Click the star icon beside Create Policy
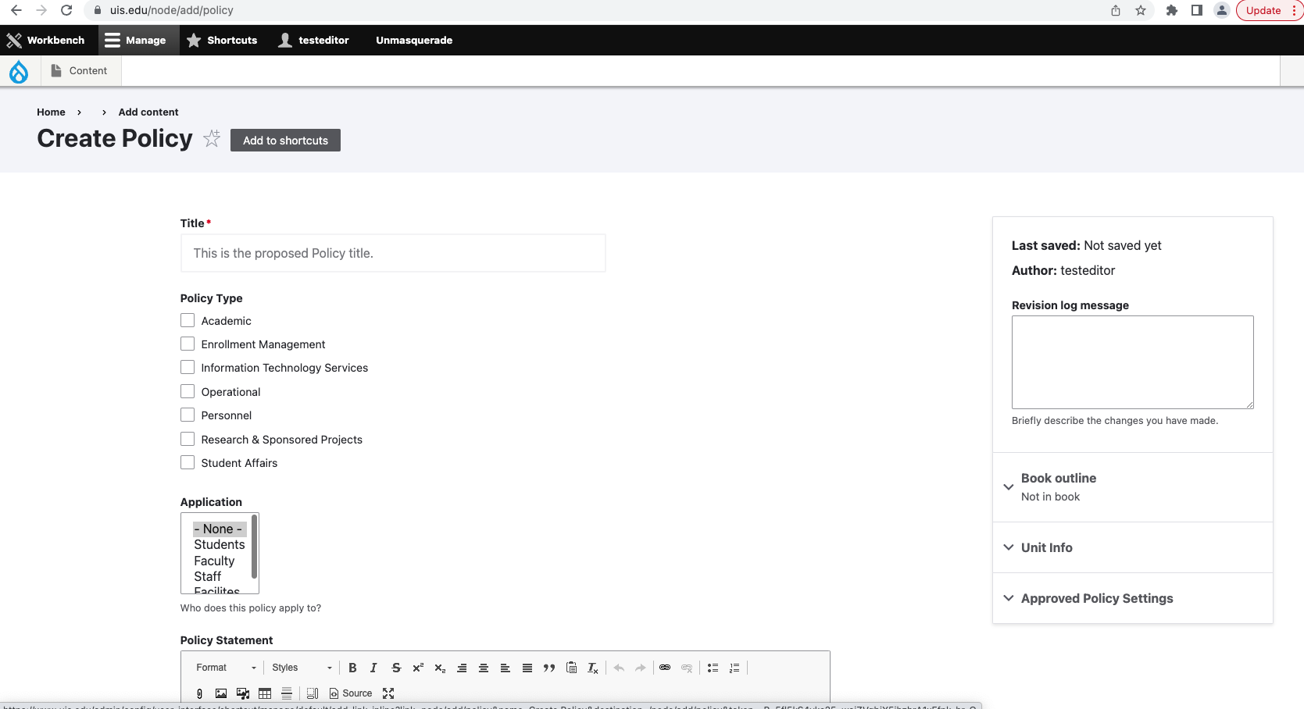 [x=212, y=138]
